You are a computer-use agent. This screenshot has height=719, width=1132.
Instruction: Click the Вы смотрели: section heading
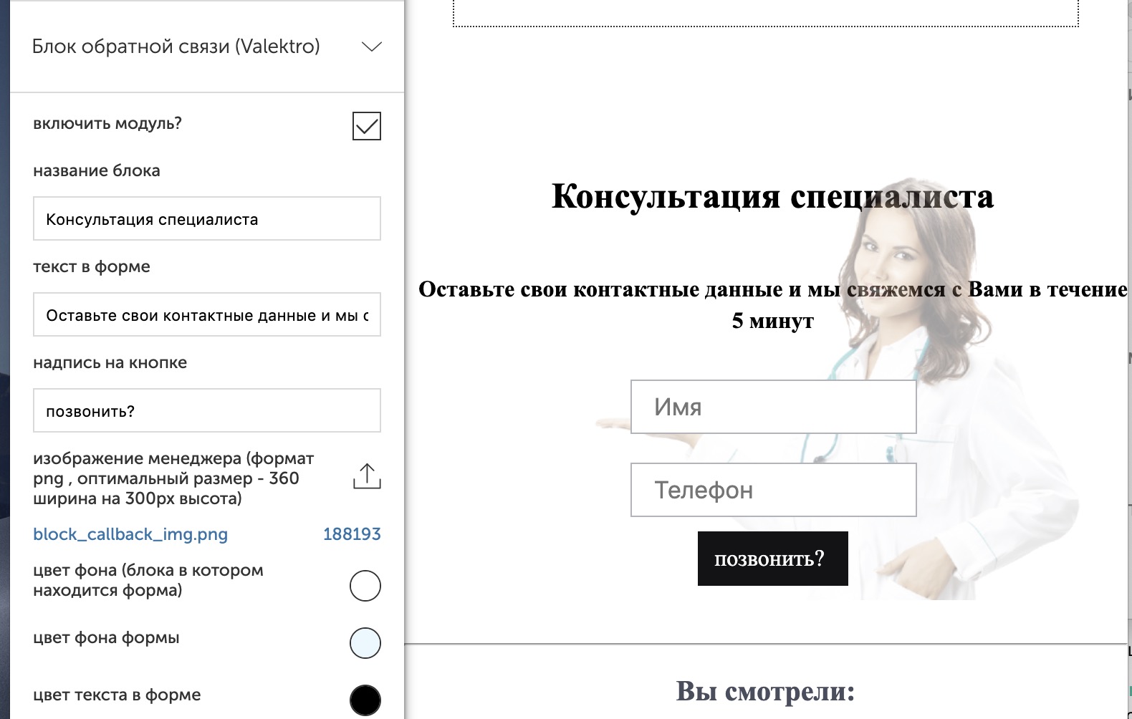[x=765, y=691]
